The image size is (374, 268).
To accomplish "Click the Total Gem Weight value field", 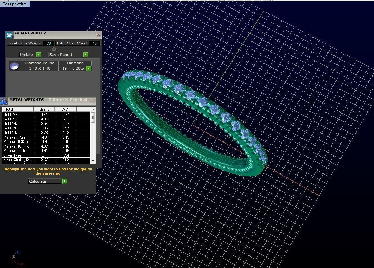I will click(x=48, y=43).
